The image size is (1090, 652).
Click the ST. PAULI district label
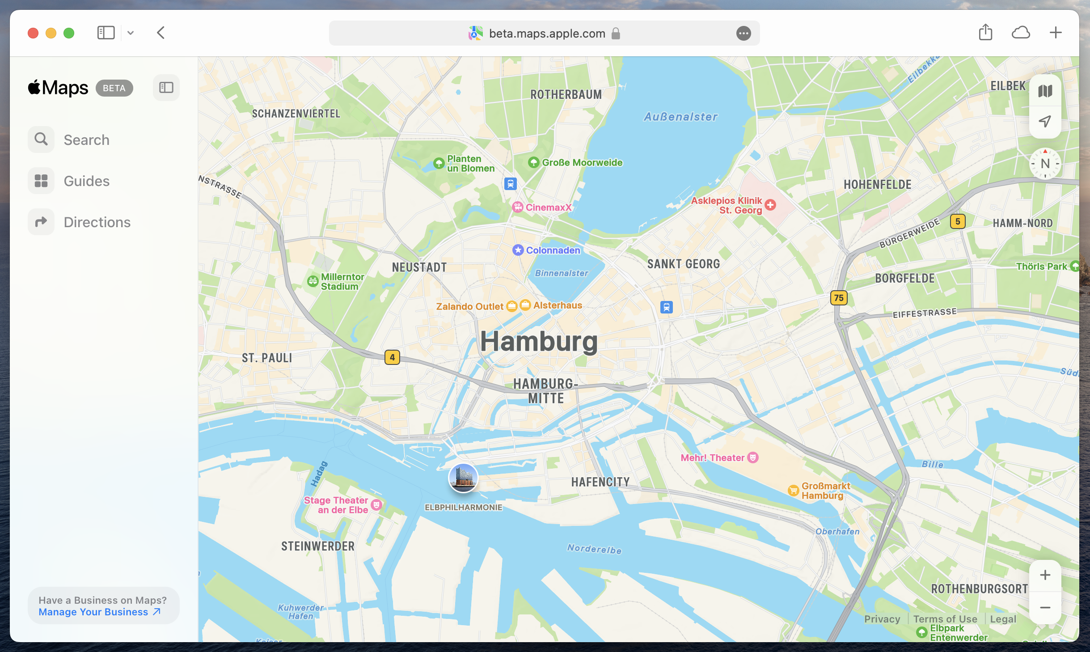[x=267, y=358]
